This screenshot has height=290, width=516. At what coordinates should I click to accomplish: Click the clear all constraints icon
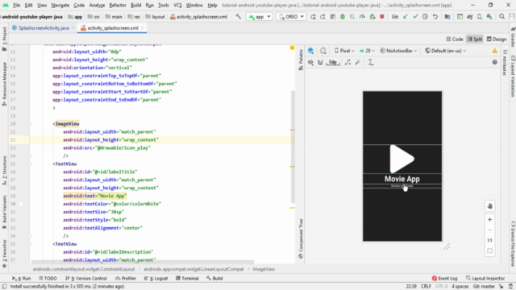click(347, 62)
